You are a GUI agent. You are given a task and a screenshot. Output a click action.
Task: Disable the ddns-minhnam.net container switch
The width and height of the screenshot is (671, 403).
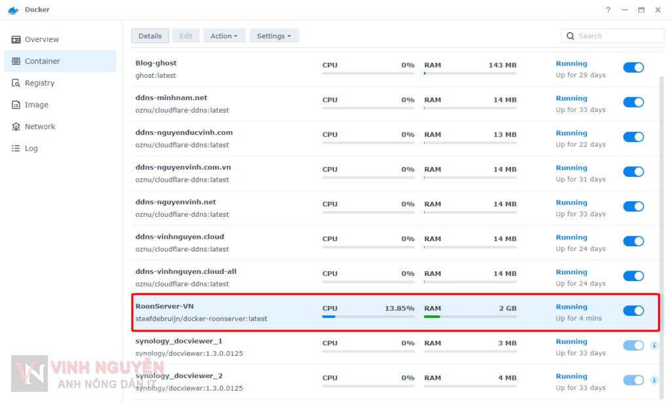[633, 102]
